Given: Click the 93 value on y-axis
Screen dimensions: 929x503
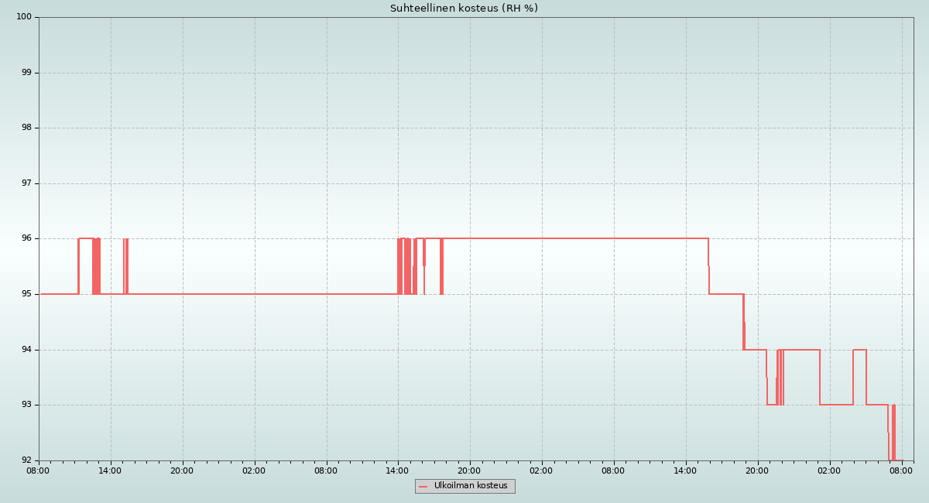Looking at the screenshot, I should tap(26, 405).
